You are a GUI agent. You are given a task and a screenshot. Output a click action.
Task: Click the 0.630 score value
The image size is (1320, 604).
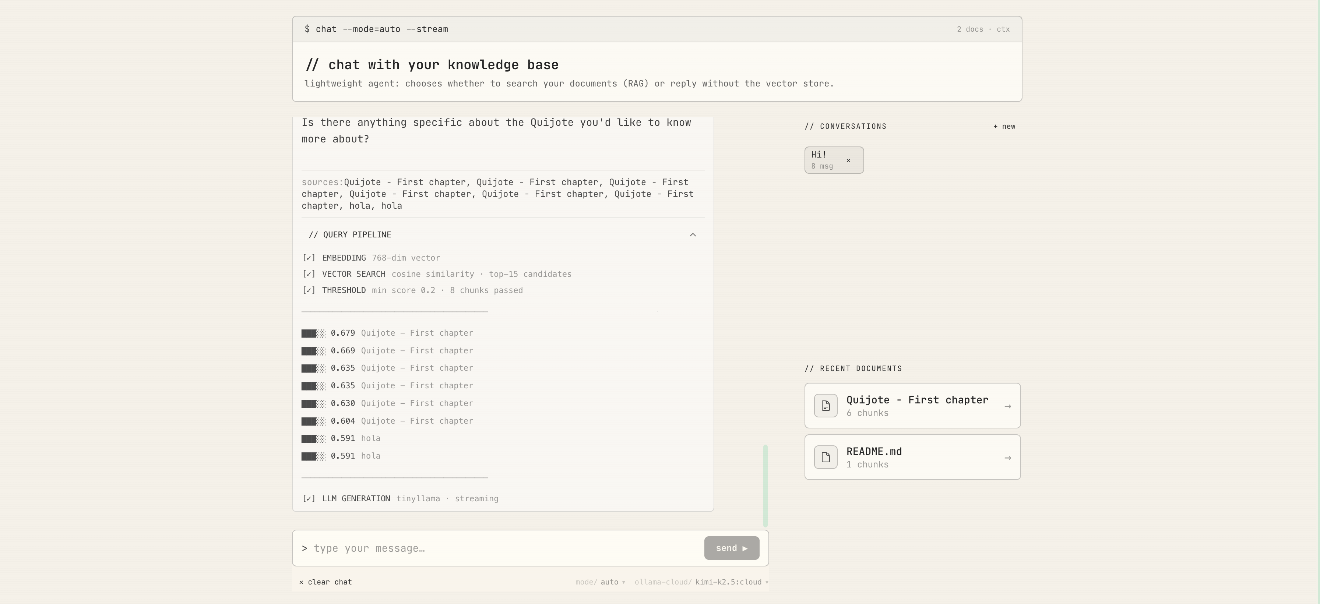click(x=343, y=403)
